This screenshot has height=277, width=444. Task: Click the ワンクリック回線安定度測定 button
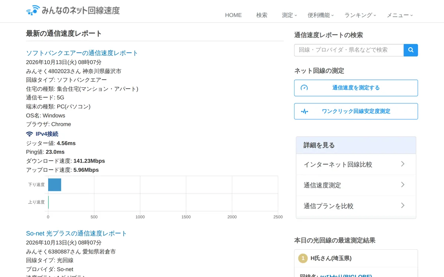click(356, 111)
